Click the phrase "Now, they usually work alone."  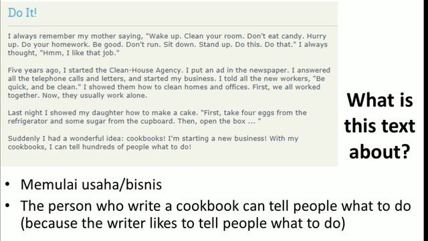(x=95, y=96)
